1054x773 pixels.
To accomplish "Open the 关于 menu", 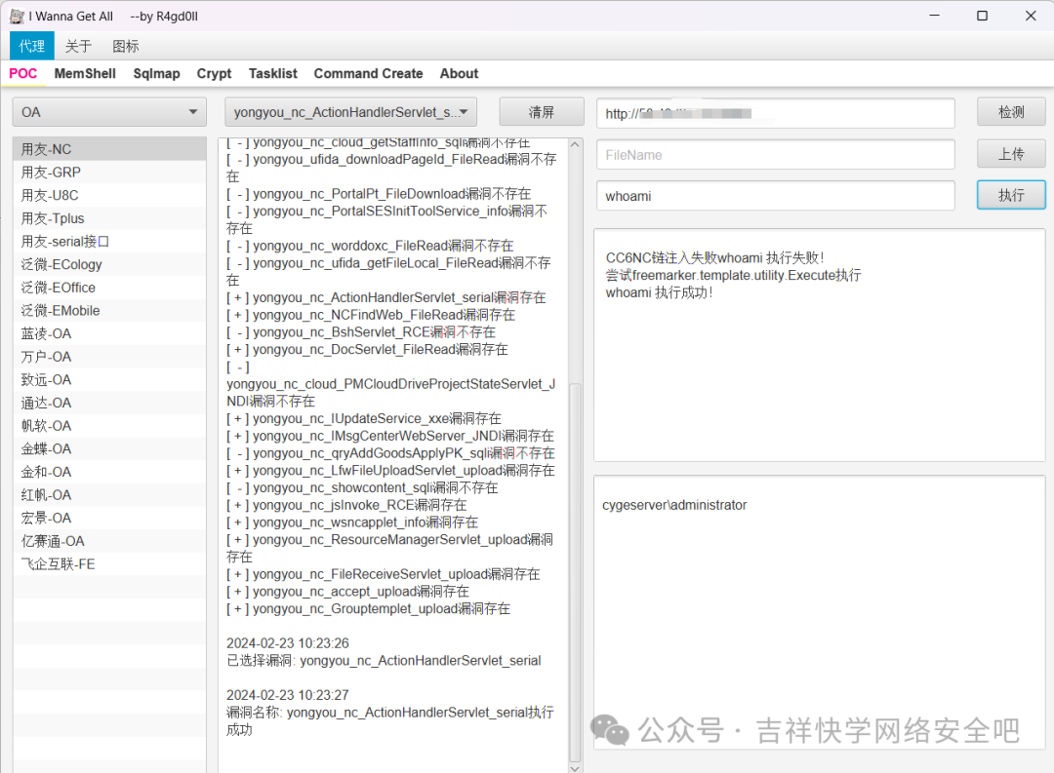I will 78,46.
